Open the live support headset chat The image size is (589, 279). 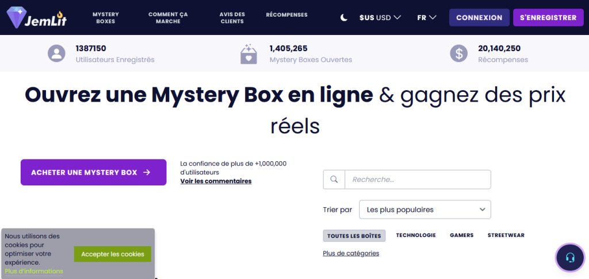(570, 258)
